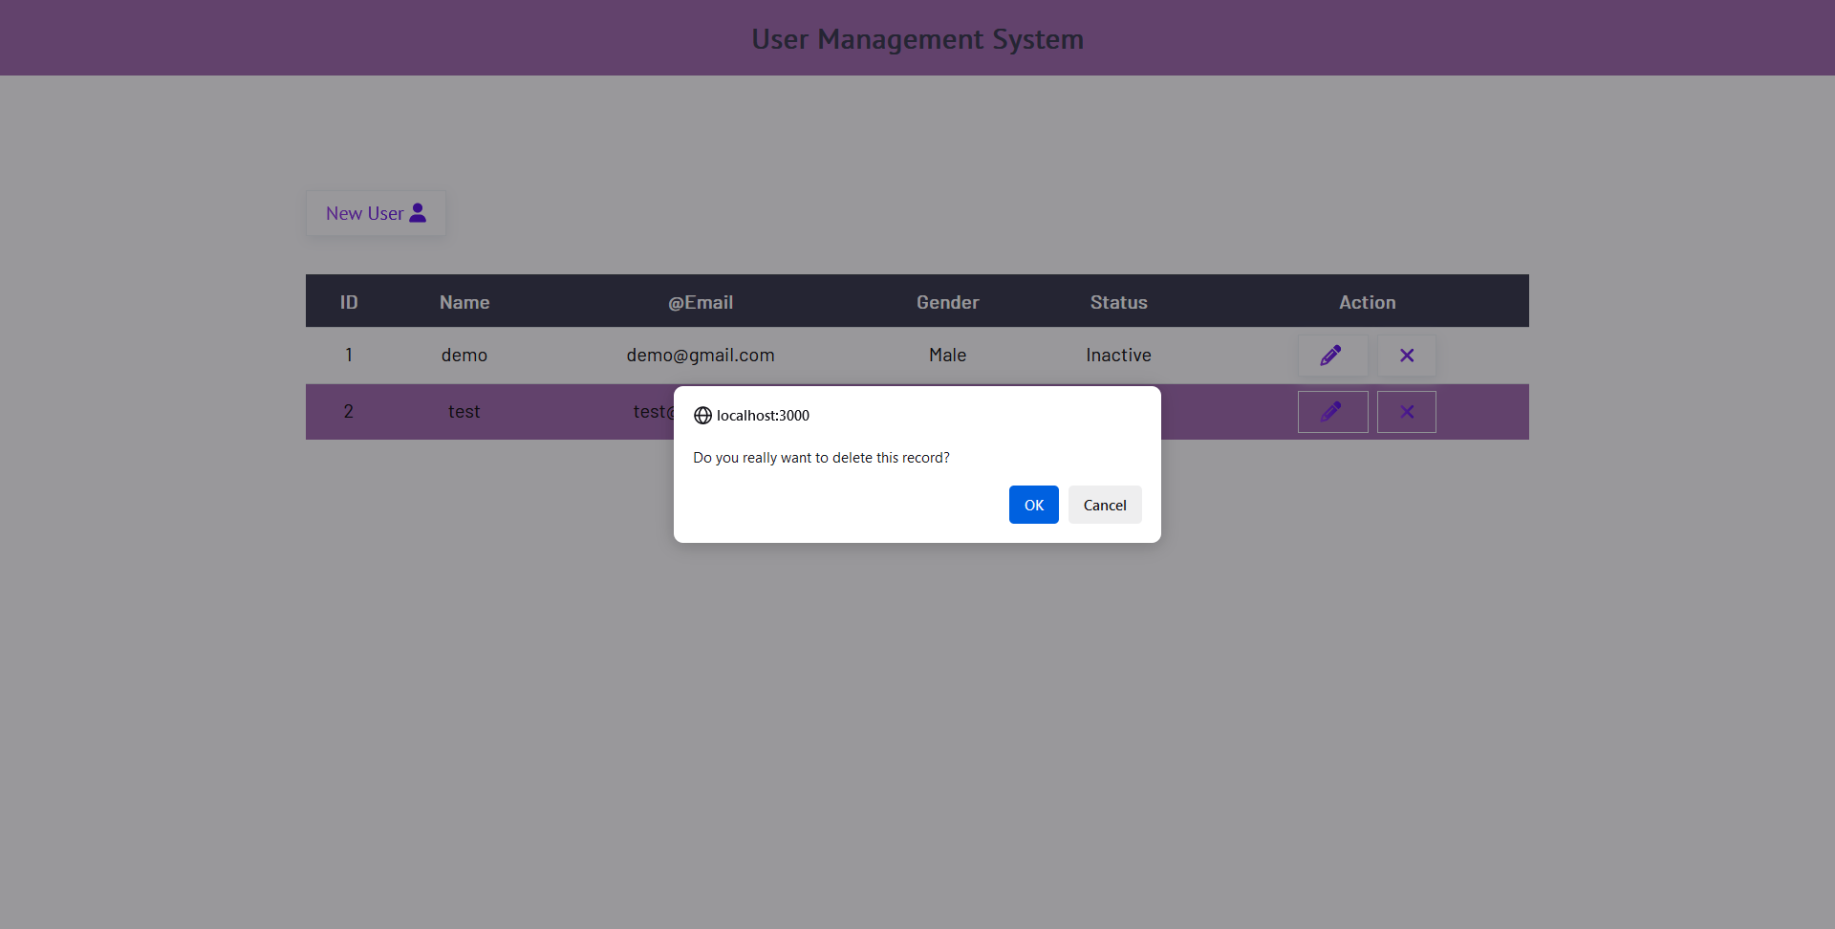The height and width of the screenshot is (929, 1835).
Task: Click the Gender column header
Action: [946, 302]
